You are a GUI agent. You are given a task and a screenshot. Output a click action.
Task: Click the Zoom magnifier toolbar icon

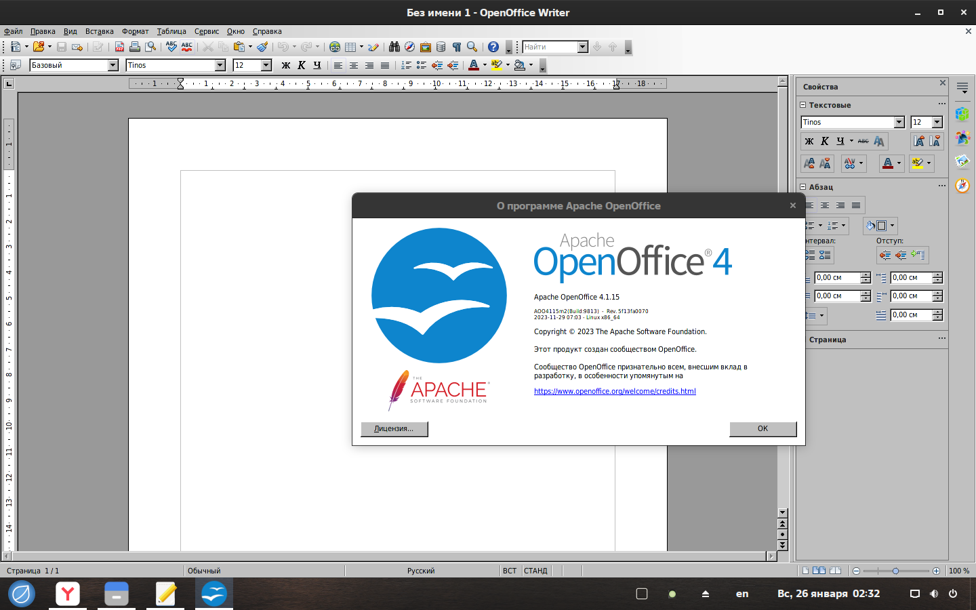tap(472, 47)
